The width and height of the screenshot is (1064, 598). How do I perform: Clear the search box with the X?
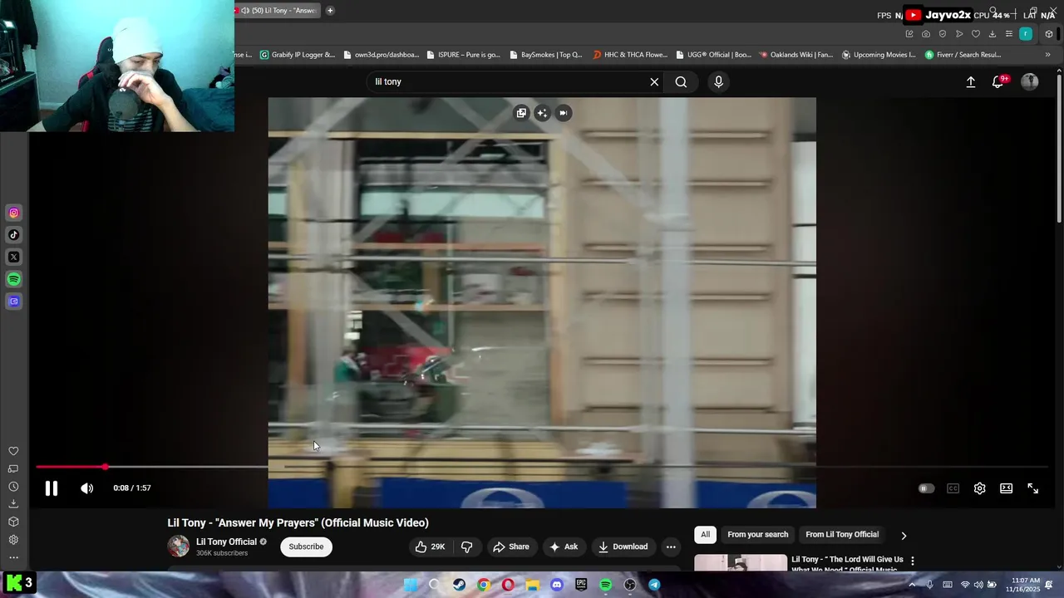pyautogui.click(x=654, y=81)
